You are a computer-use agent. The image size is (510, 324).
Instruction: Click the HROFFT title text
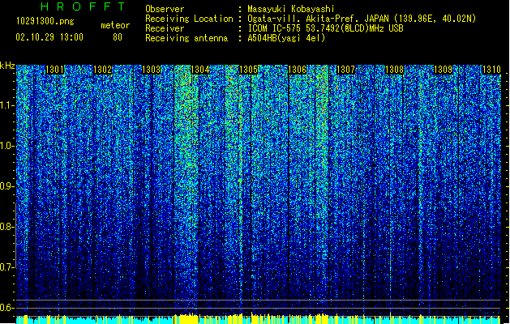pyautogui.click(x=83, y=6)
